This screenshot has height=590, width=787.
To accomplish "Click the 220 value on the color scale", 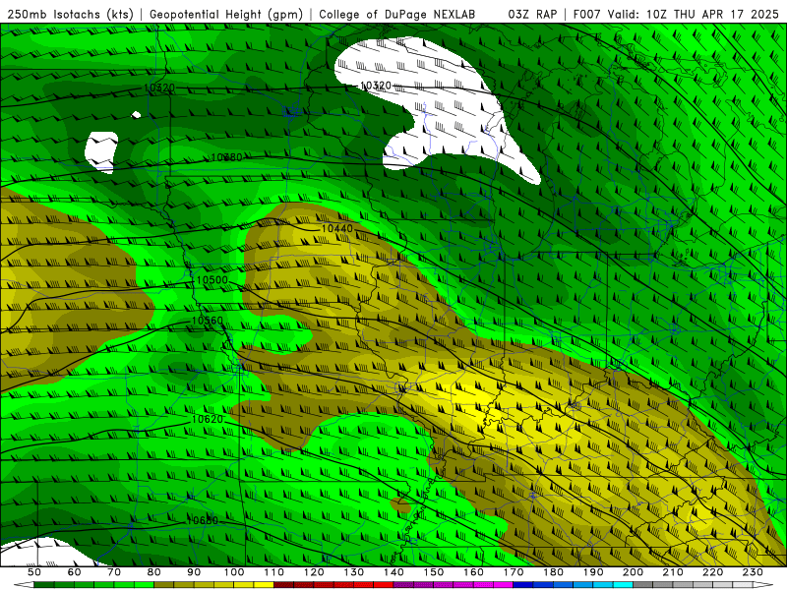I will coord(712,572).
